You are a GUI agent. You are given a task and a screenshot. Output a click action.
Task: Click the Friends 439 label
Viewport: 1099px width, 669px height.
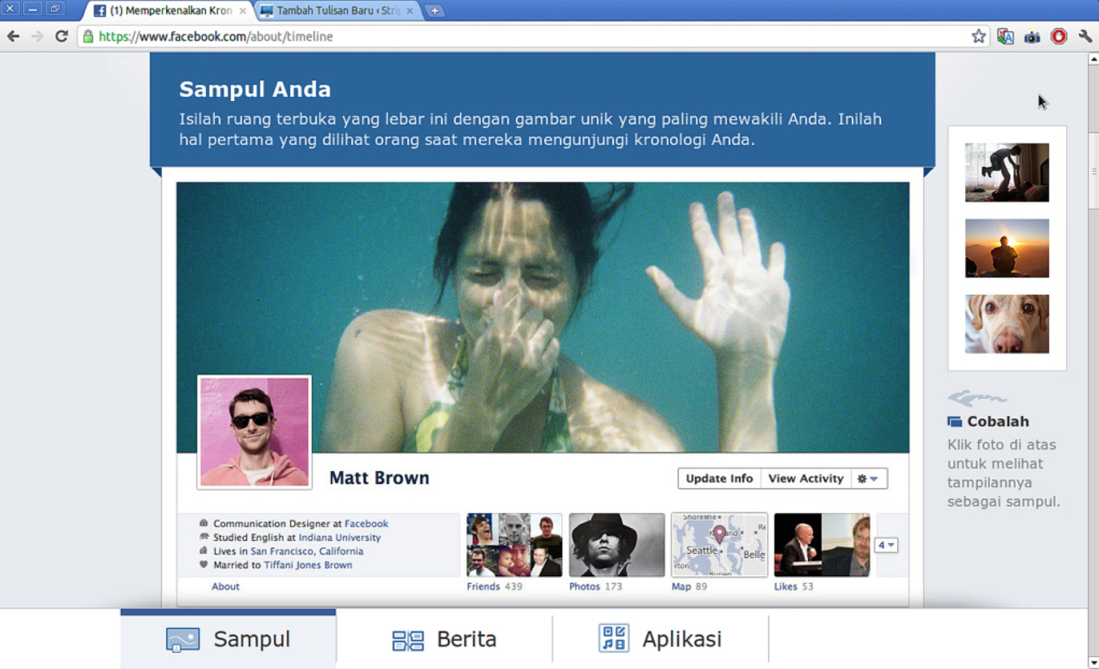tap(495, 587)
